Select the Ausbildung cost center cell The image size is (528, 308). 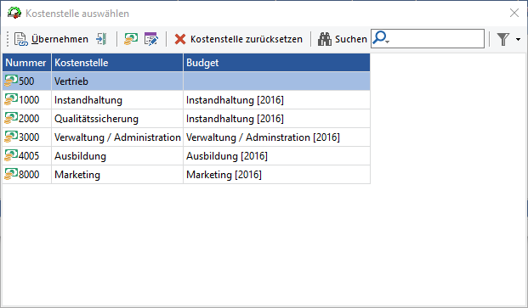(x=117, y=156)
